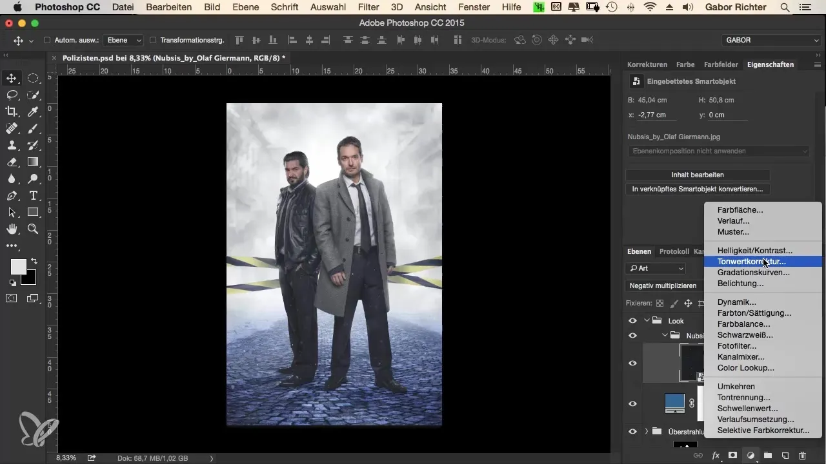826x464 pixels.
Task: Enable the Transformationsstrg. checkbox
Action: point(153,40)
